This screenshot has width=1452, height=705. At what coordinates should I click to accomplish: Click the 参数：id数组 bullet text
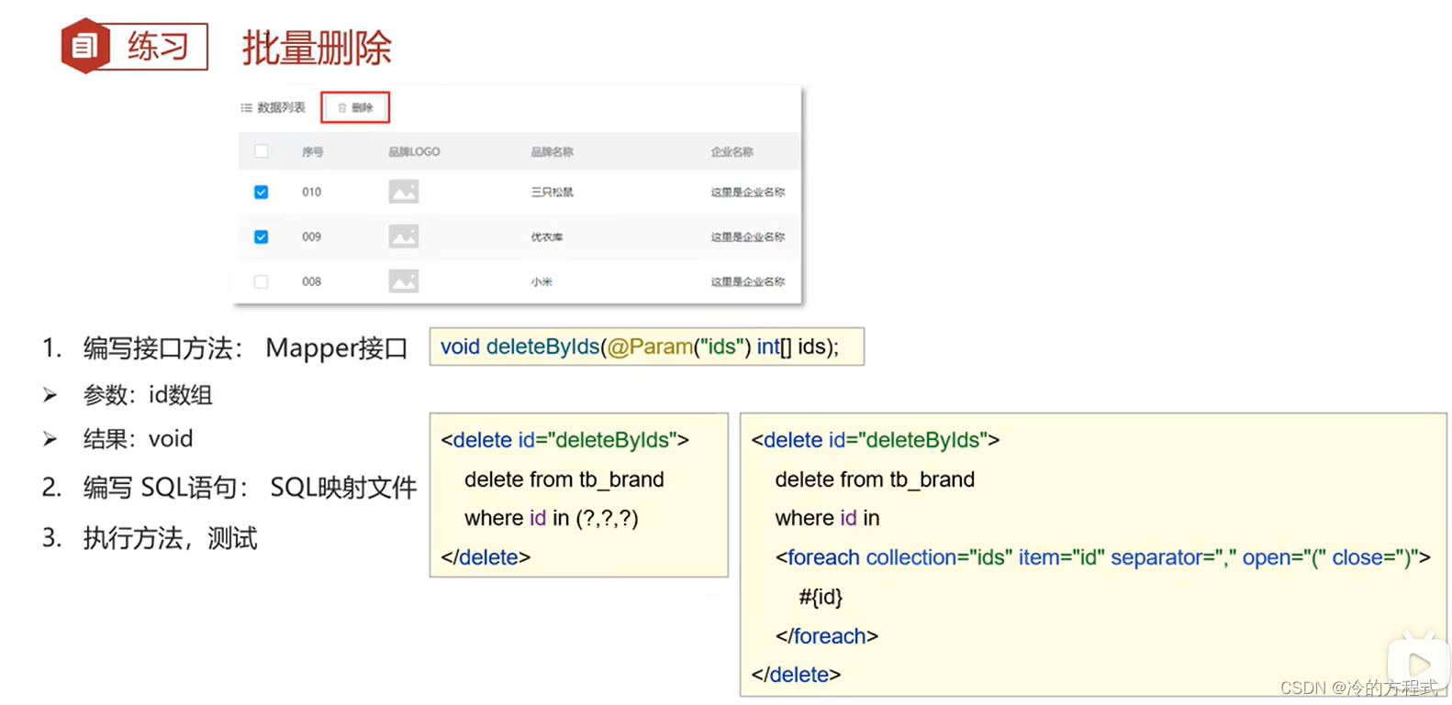click(148, 395)
